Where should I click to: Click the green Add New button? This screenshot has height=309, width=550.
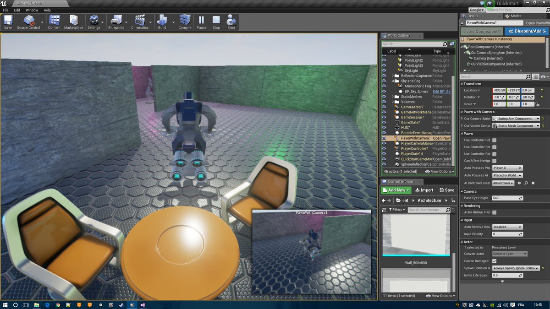click(396, 190)
